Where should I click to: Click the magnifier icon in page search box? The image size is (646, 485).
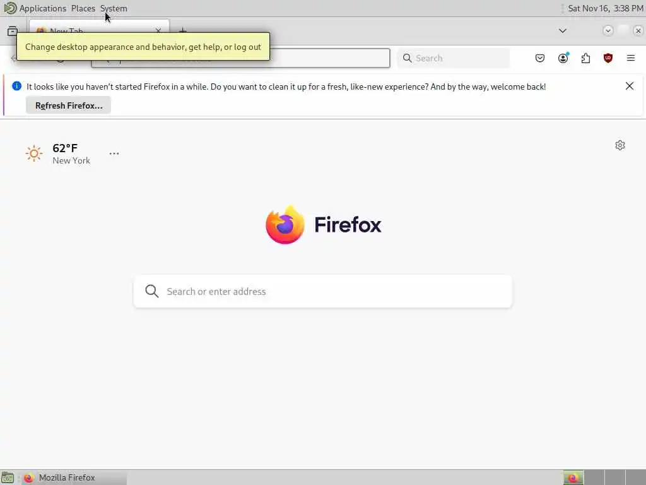click(151, 291)
